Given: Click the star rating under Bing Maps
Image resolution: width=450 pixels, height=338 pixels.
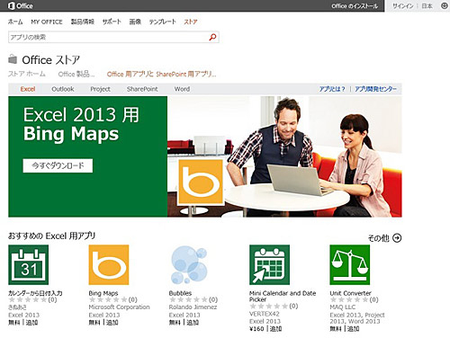Looking at the screenshot, I should (108, 299).
